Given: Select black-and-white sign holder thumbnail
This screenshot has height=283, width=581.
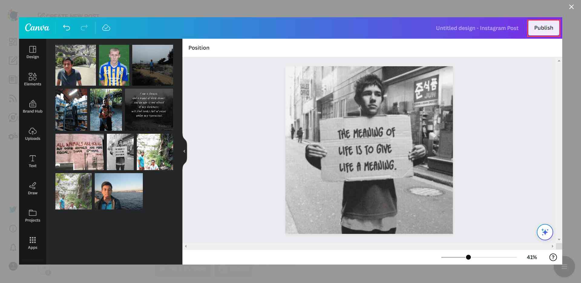Looking at the screenshot, I should click(120, 152).
